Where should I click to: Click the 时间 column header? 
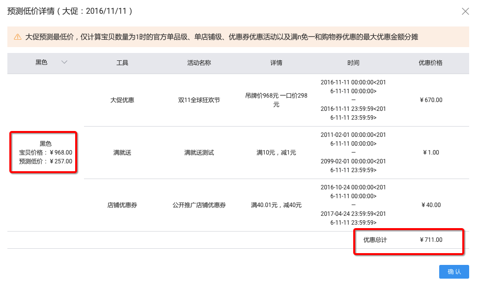coord(353,63)
